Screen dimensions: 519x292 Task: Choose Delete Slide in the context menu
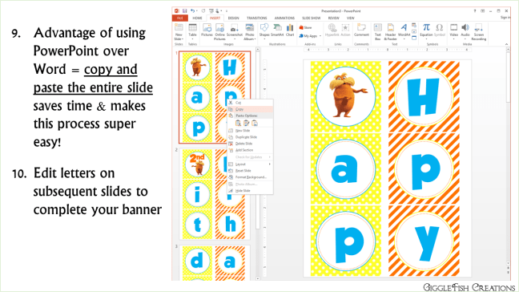click(250, 144)
